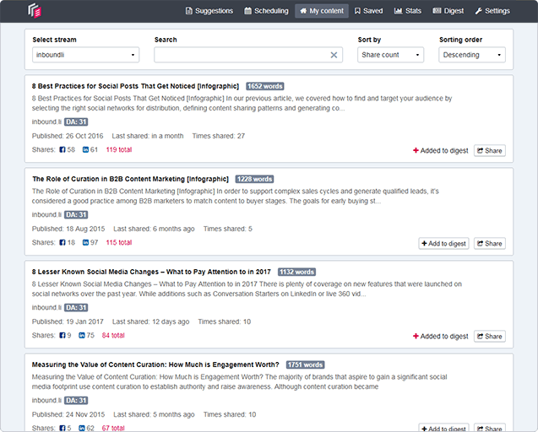Click the 1228 words badge

[254, 179]
